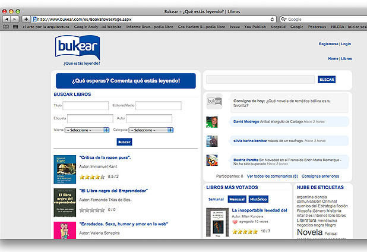Expand the Idioma dropdown
The width and height of the screenshot is (367, 252).
[87, 130]
